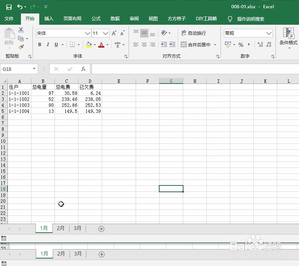Screen dimensions: 299x266
Task: Select Center horizontally icon
Action: (x=144, y=45)
